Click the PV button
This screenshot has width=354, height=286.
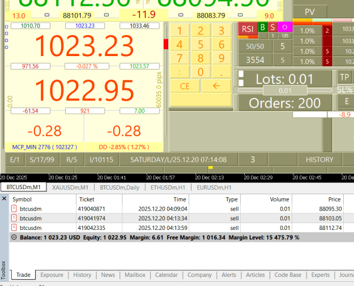(x=310, y=12)
